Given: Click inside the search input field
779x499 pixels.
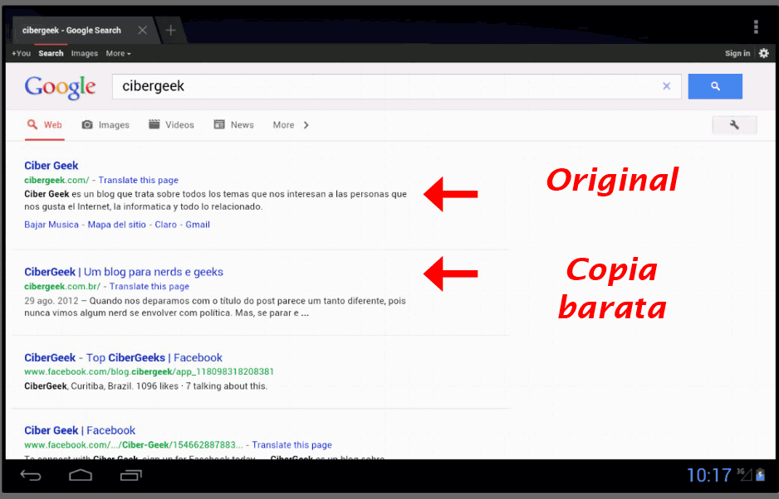Looking at the screenshot, I should click(x=332, y=85).
